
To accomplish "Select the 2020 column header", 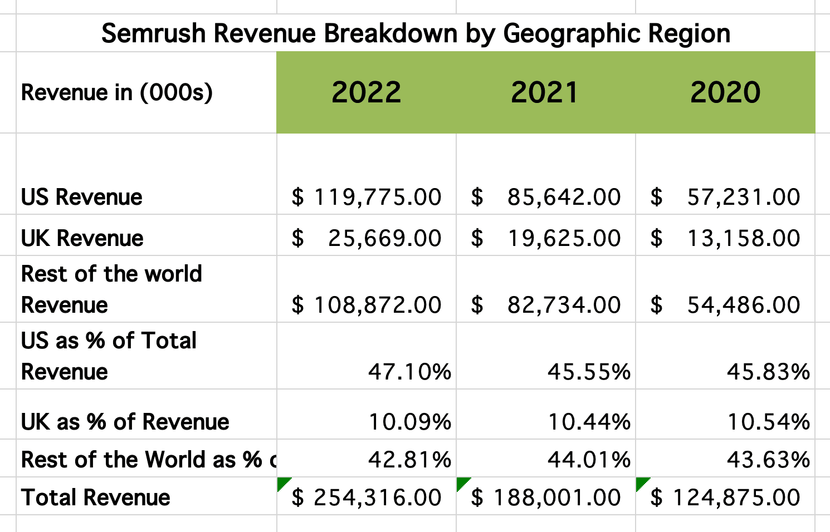I will click(725, 92).
